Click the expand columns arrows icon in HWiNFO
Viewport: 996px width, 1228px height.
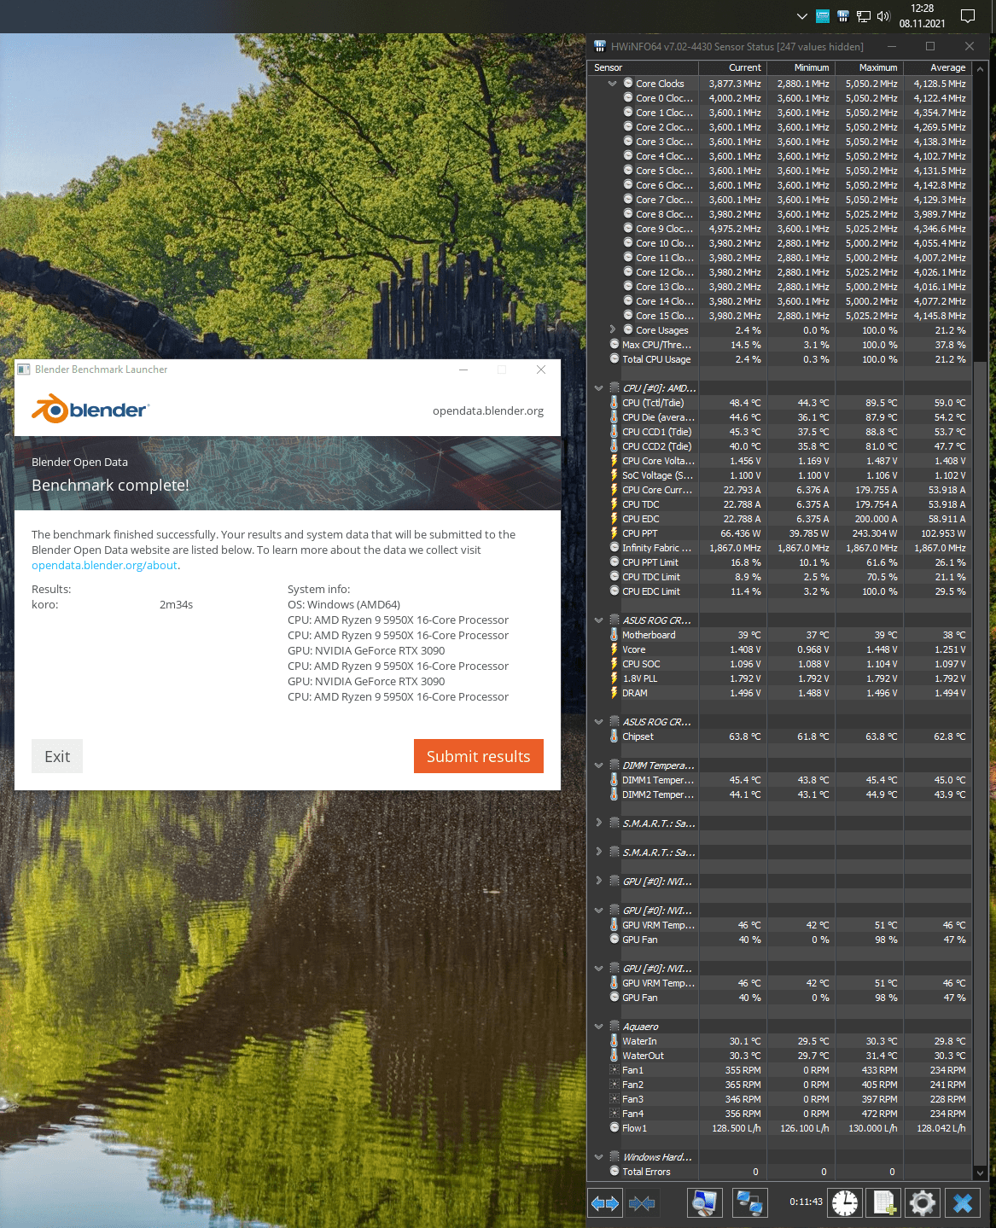(605, 1203)
